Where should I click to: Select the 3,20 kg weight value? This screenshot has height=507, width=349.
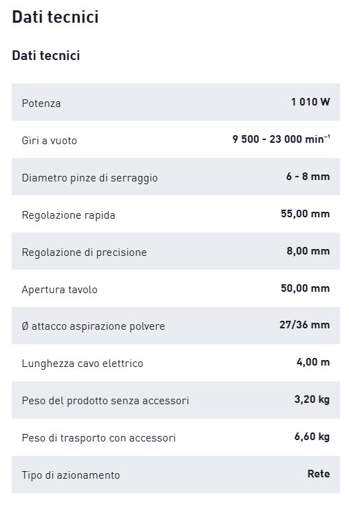tap(312, 399)
